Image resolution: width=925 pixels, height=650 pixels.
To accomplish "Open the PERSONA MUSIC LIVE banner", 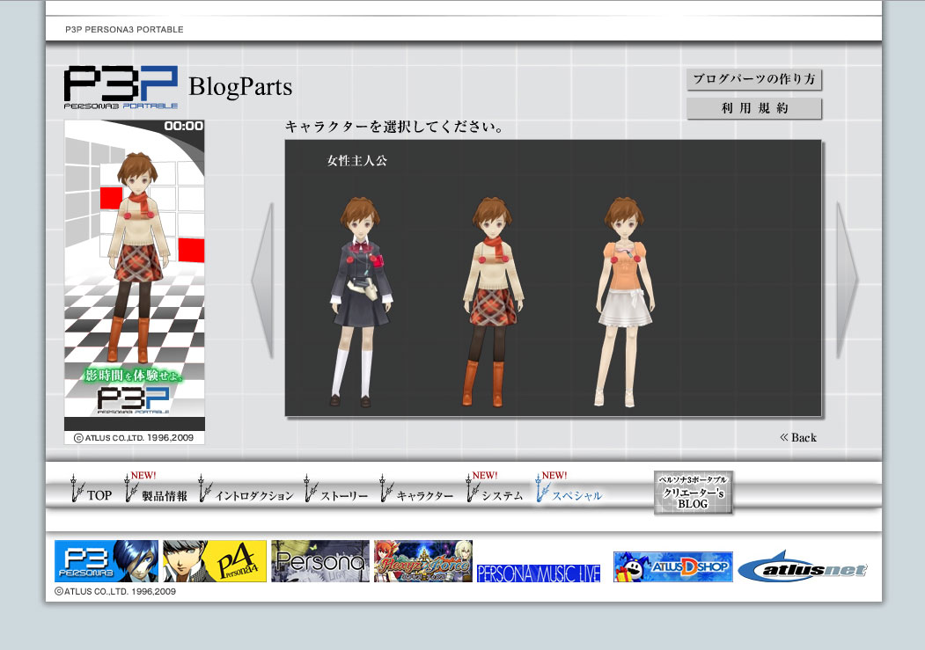I will pos(539,573).
